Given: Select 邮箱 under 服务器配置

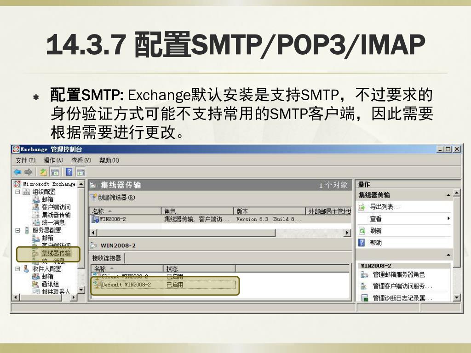Looking at the screenshot, I should pos(47,238).
